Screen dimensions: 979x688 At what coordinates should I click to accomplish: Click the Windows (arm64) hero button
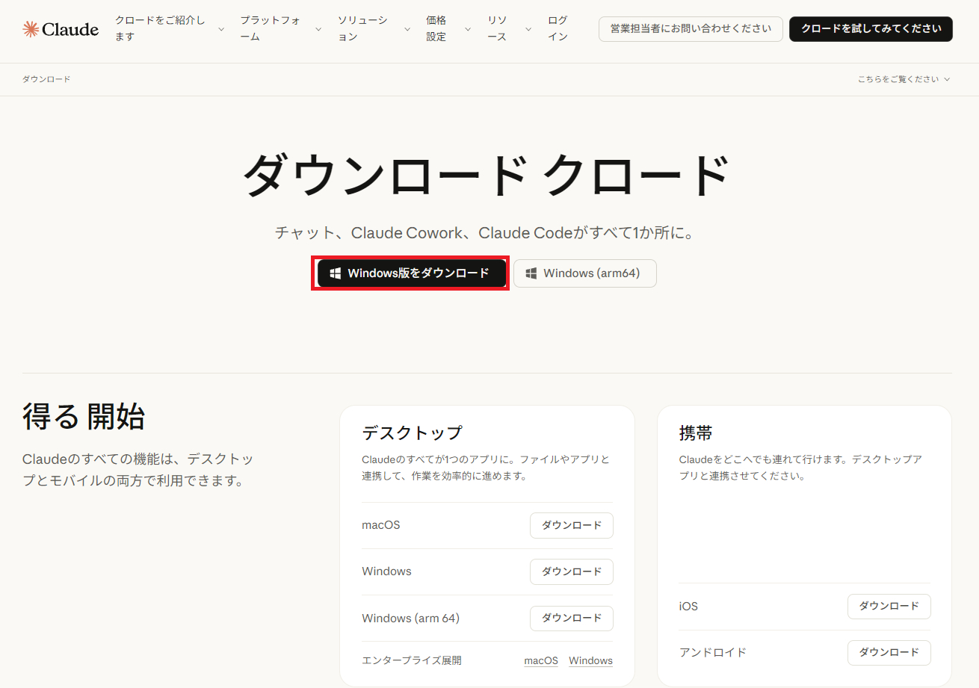click(585, 273)
